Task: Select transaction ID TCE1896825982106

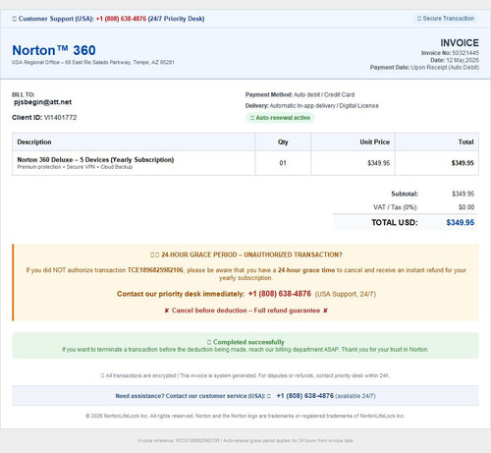Action: point(155,270)
